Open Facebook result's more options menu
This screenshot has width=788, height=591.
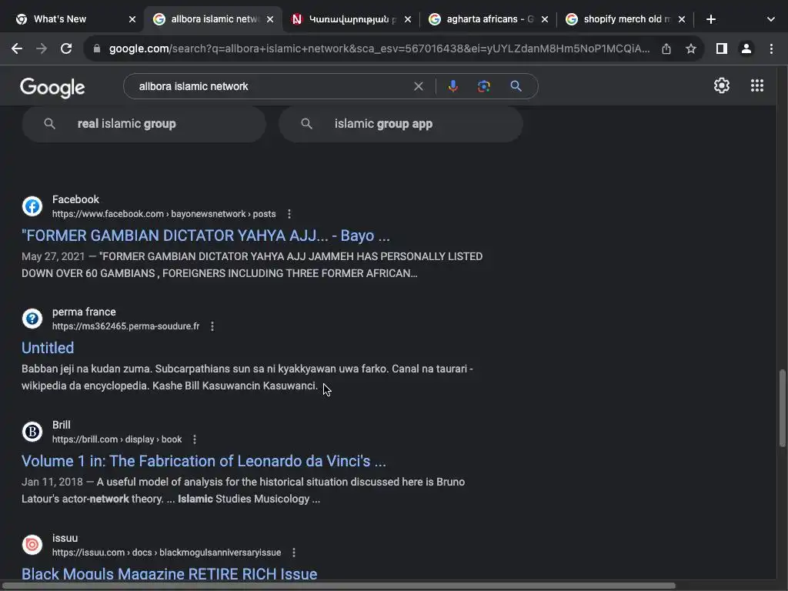(289, 214)
